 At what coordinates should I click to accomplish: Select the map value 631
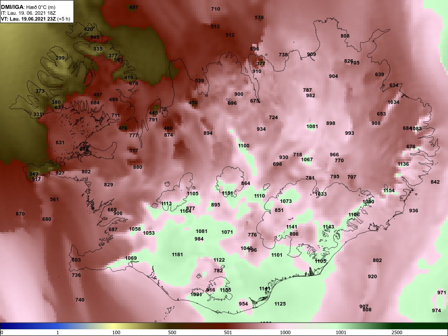pos(60,142)
